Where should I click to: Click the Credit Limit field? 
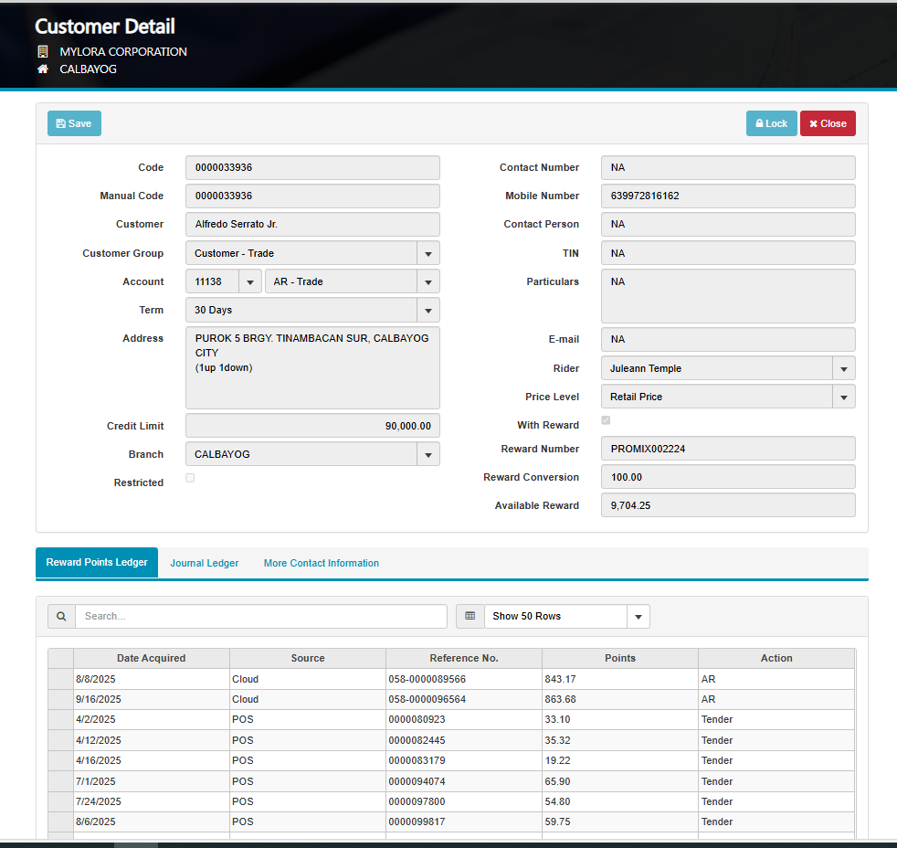click(312, 426)
